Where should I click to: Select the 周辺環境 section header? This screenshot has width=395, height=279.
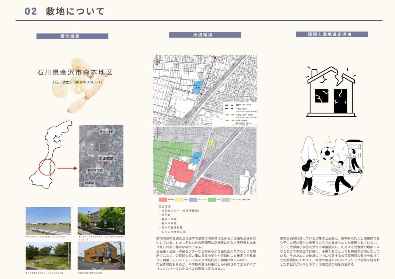point(205,35)
